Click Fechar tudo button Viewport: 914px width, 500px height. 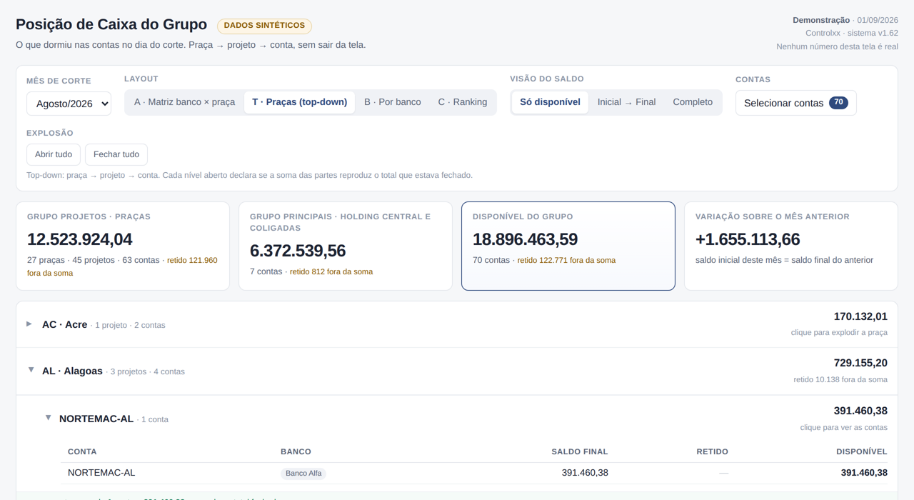pos(116,154)
